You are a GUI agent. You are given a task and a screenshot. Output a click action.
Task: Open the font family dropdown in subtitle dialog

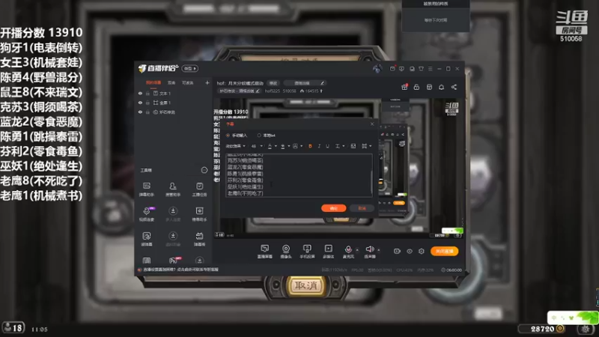click(235, 146)
